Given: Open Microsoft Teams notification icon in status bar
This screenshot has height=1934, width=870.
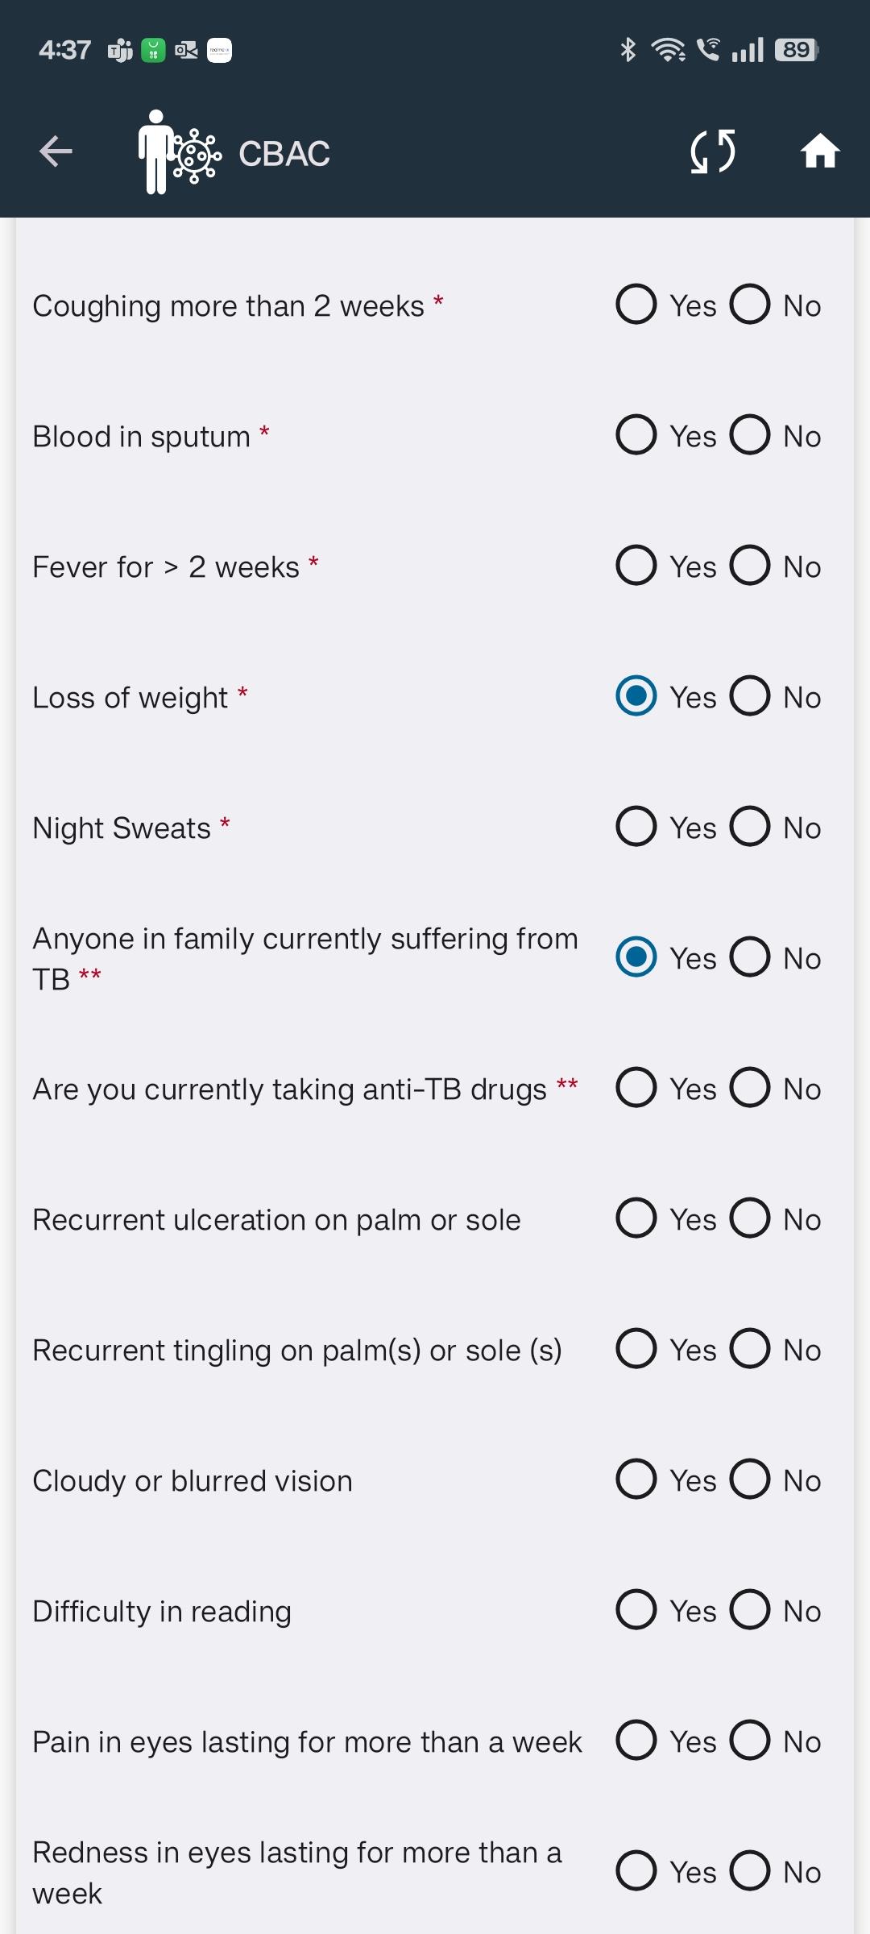Looking at the screenshot, I should (120, 50).
